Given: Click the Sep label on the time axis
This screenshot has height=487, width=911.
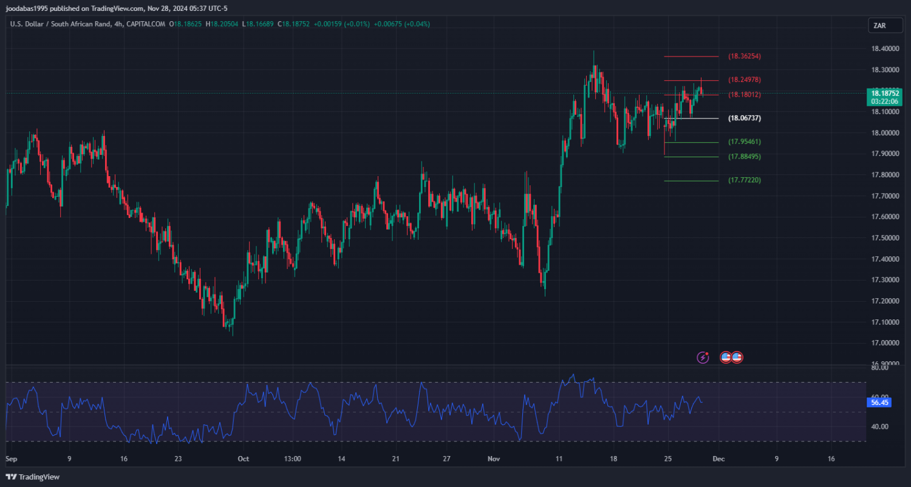Looking at the screenshot, I should [x=12, y=459].
